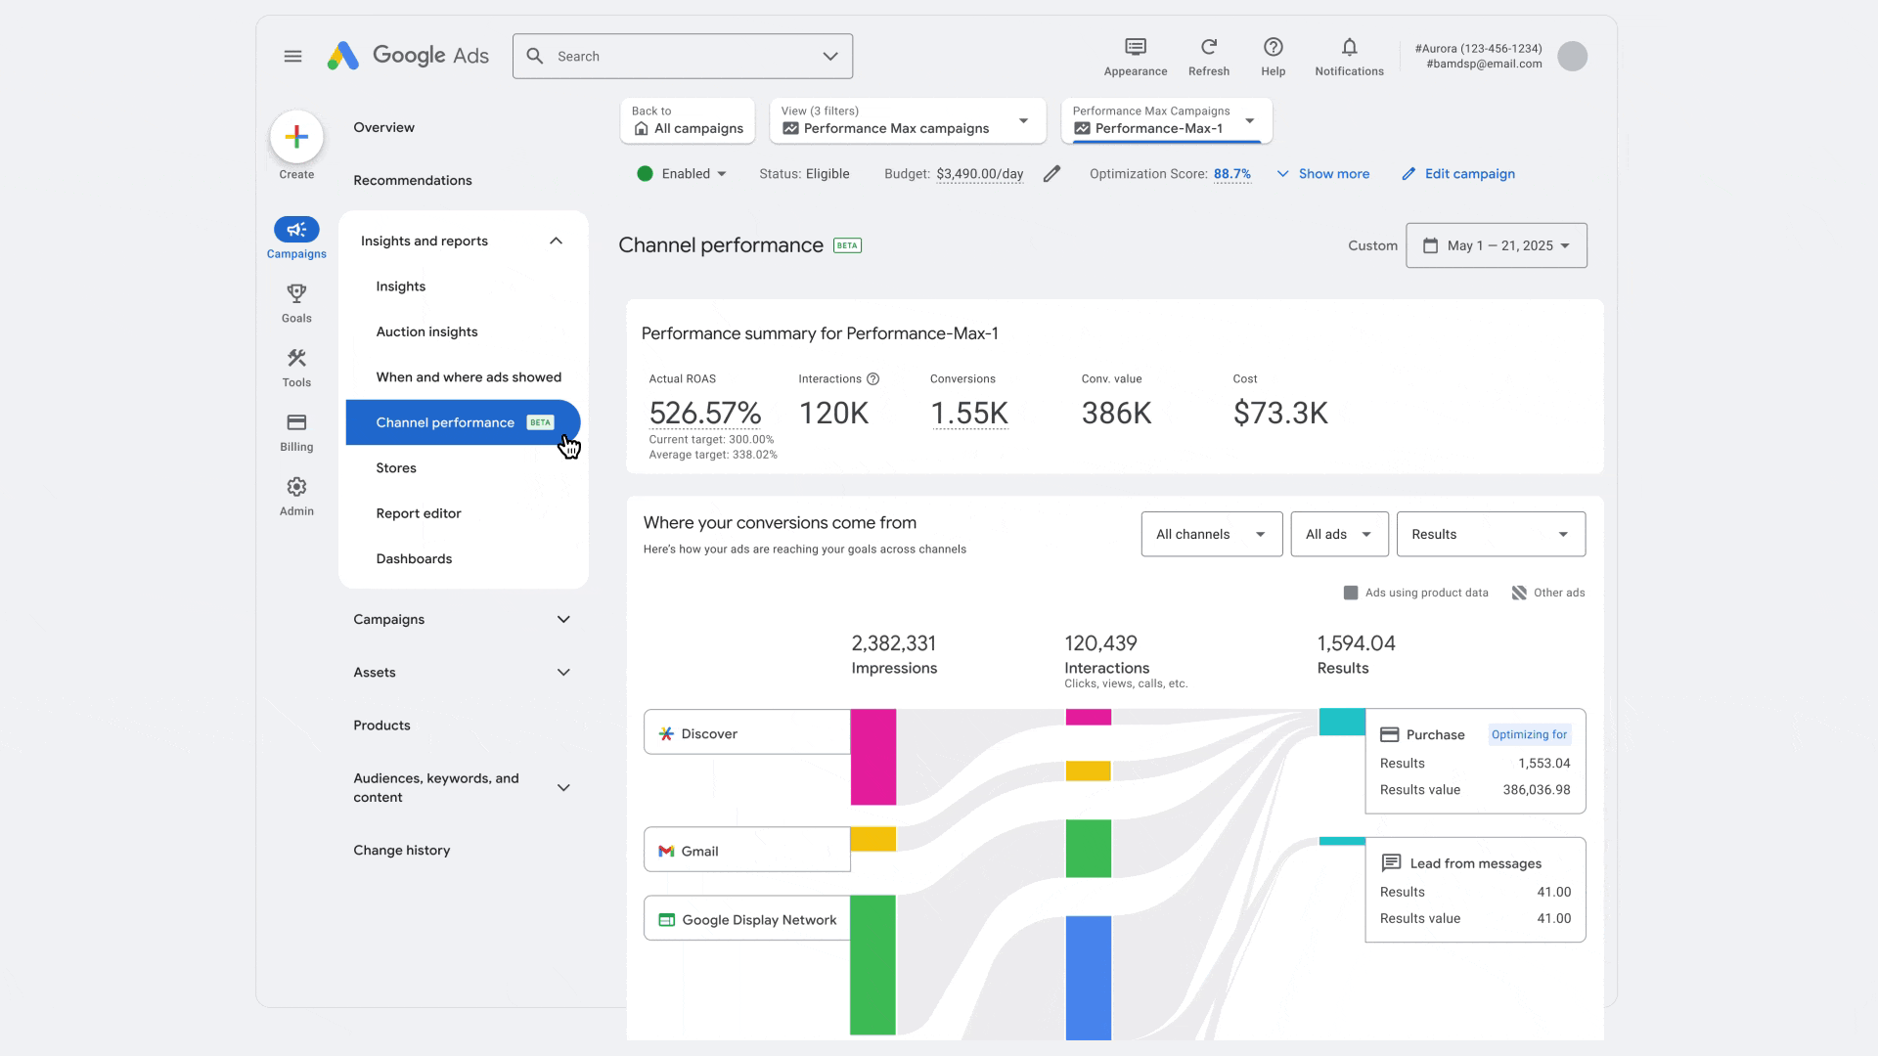Click the pink Discover impressions bar
Image resolution: width=1878 pixels, height=1056 pixels.
click(872, 757)
